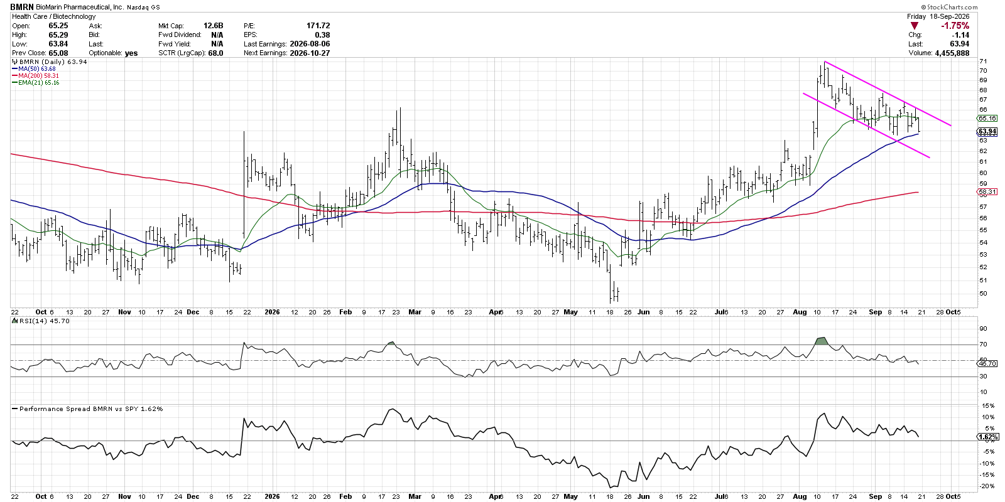This screenshot has width=1005, height=502.
Task: Click the 'MA(200) 58.31' legend text
Action: click(39, 76)
